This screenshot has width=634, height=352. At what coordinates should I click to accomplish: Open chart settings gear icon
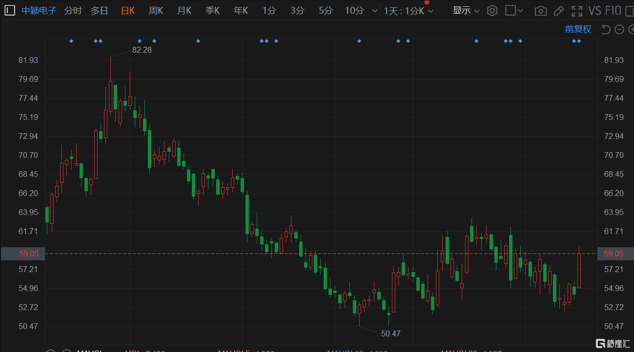pyautogui.click(x=492, y=11)
